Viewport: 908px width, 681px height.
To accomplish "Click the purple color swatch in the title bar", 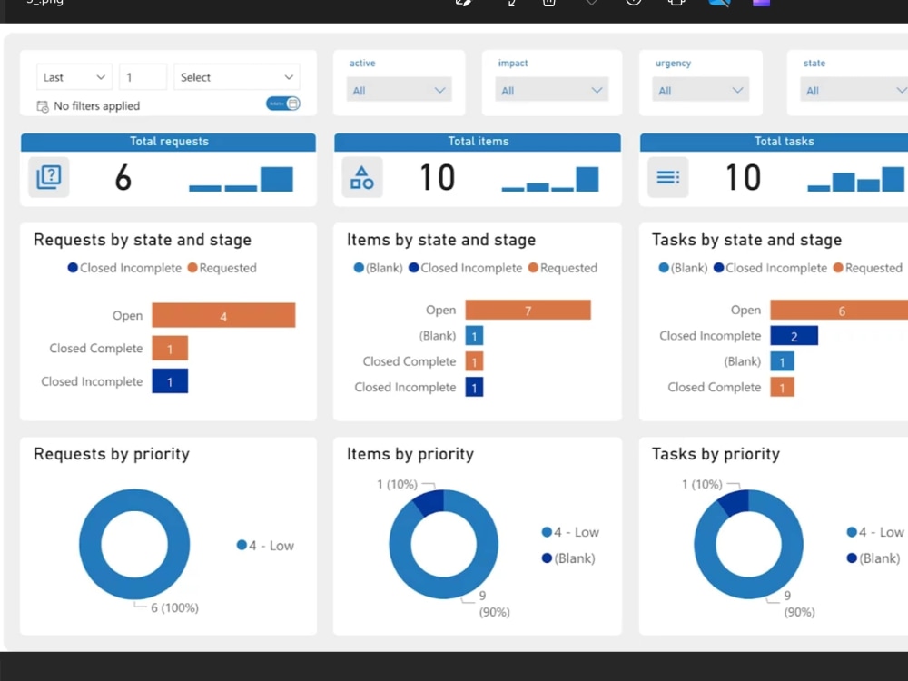I will (760, 5).
